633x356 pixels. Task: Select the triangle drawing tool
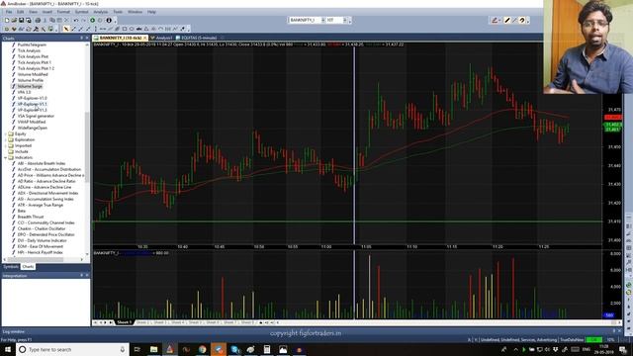tap(146, 29)
